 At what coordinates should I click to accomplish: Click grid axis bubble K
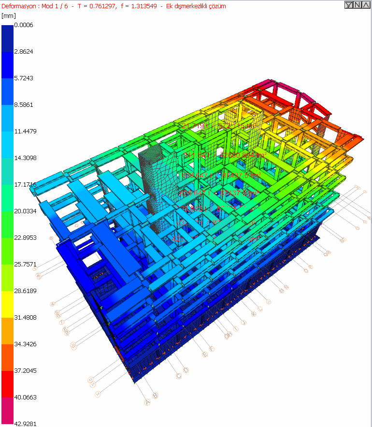(x=254, y=314)
